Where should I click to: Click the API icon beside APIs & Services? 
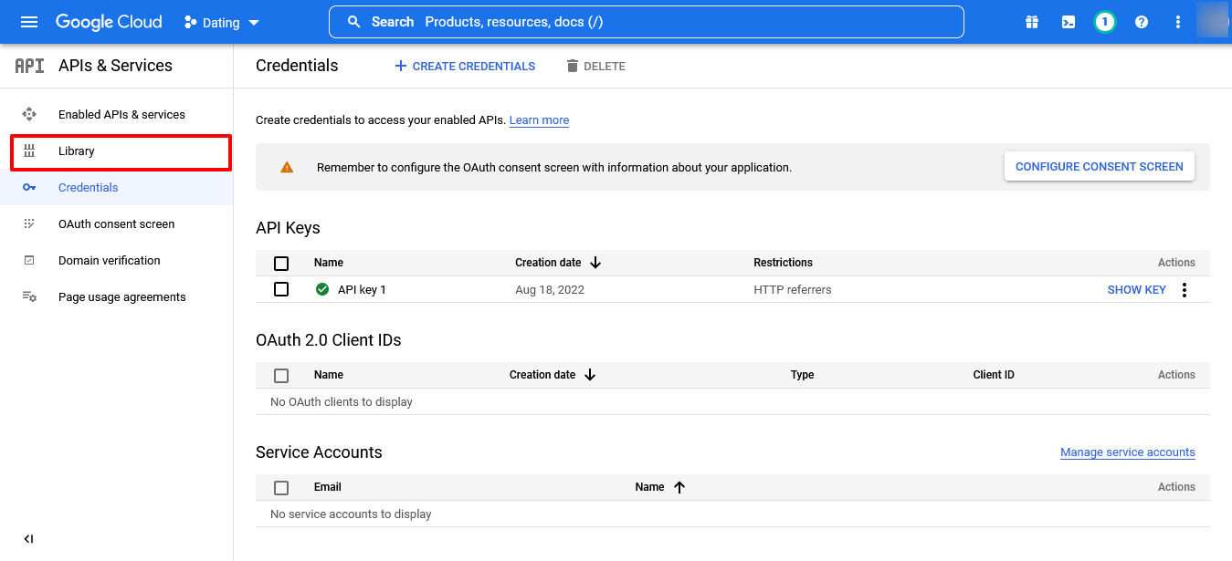(30, 66)
